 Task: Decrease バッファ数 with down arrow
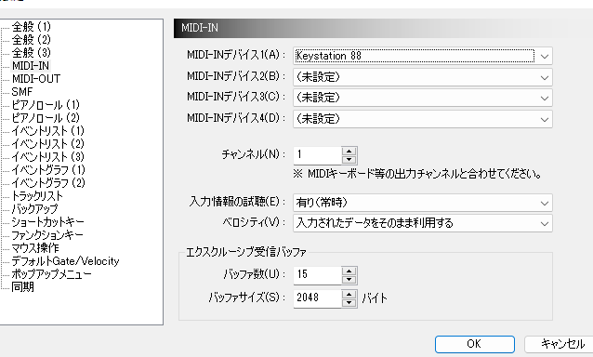pyautogui.click(x=349, y=280)
